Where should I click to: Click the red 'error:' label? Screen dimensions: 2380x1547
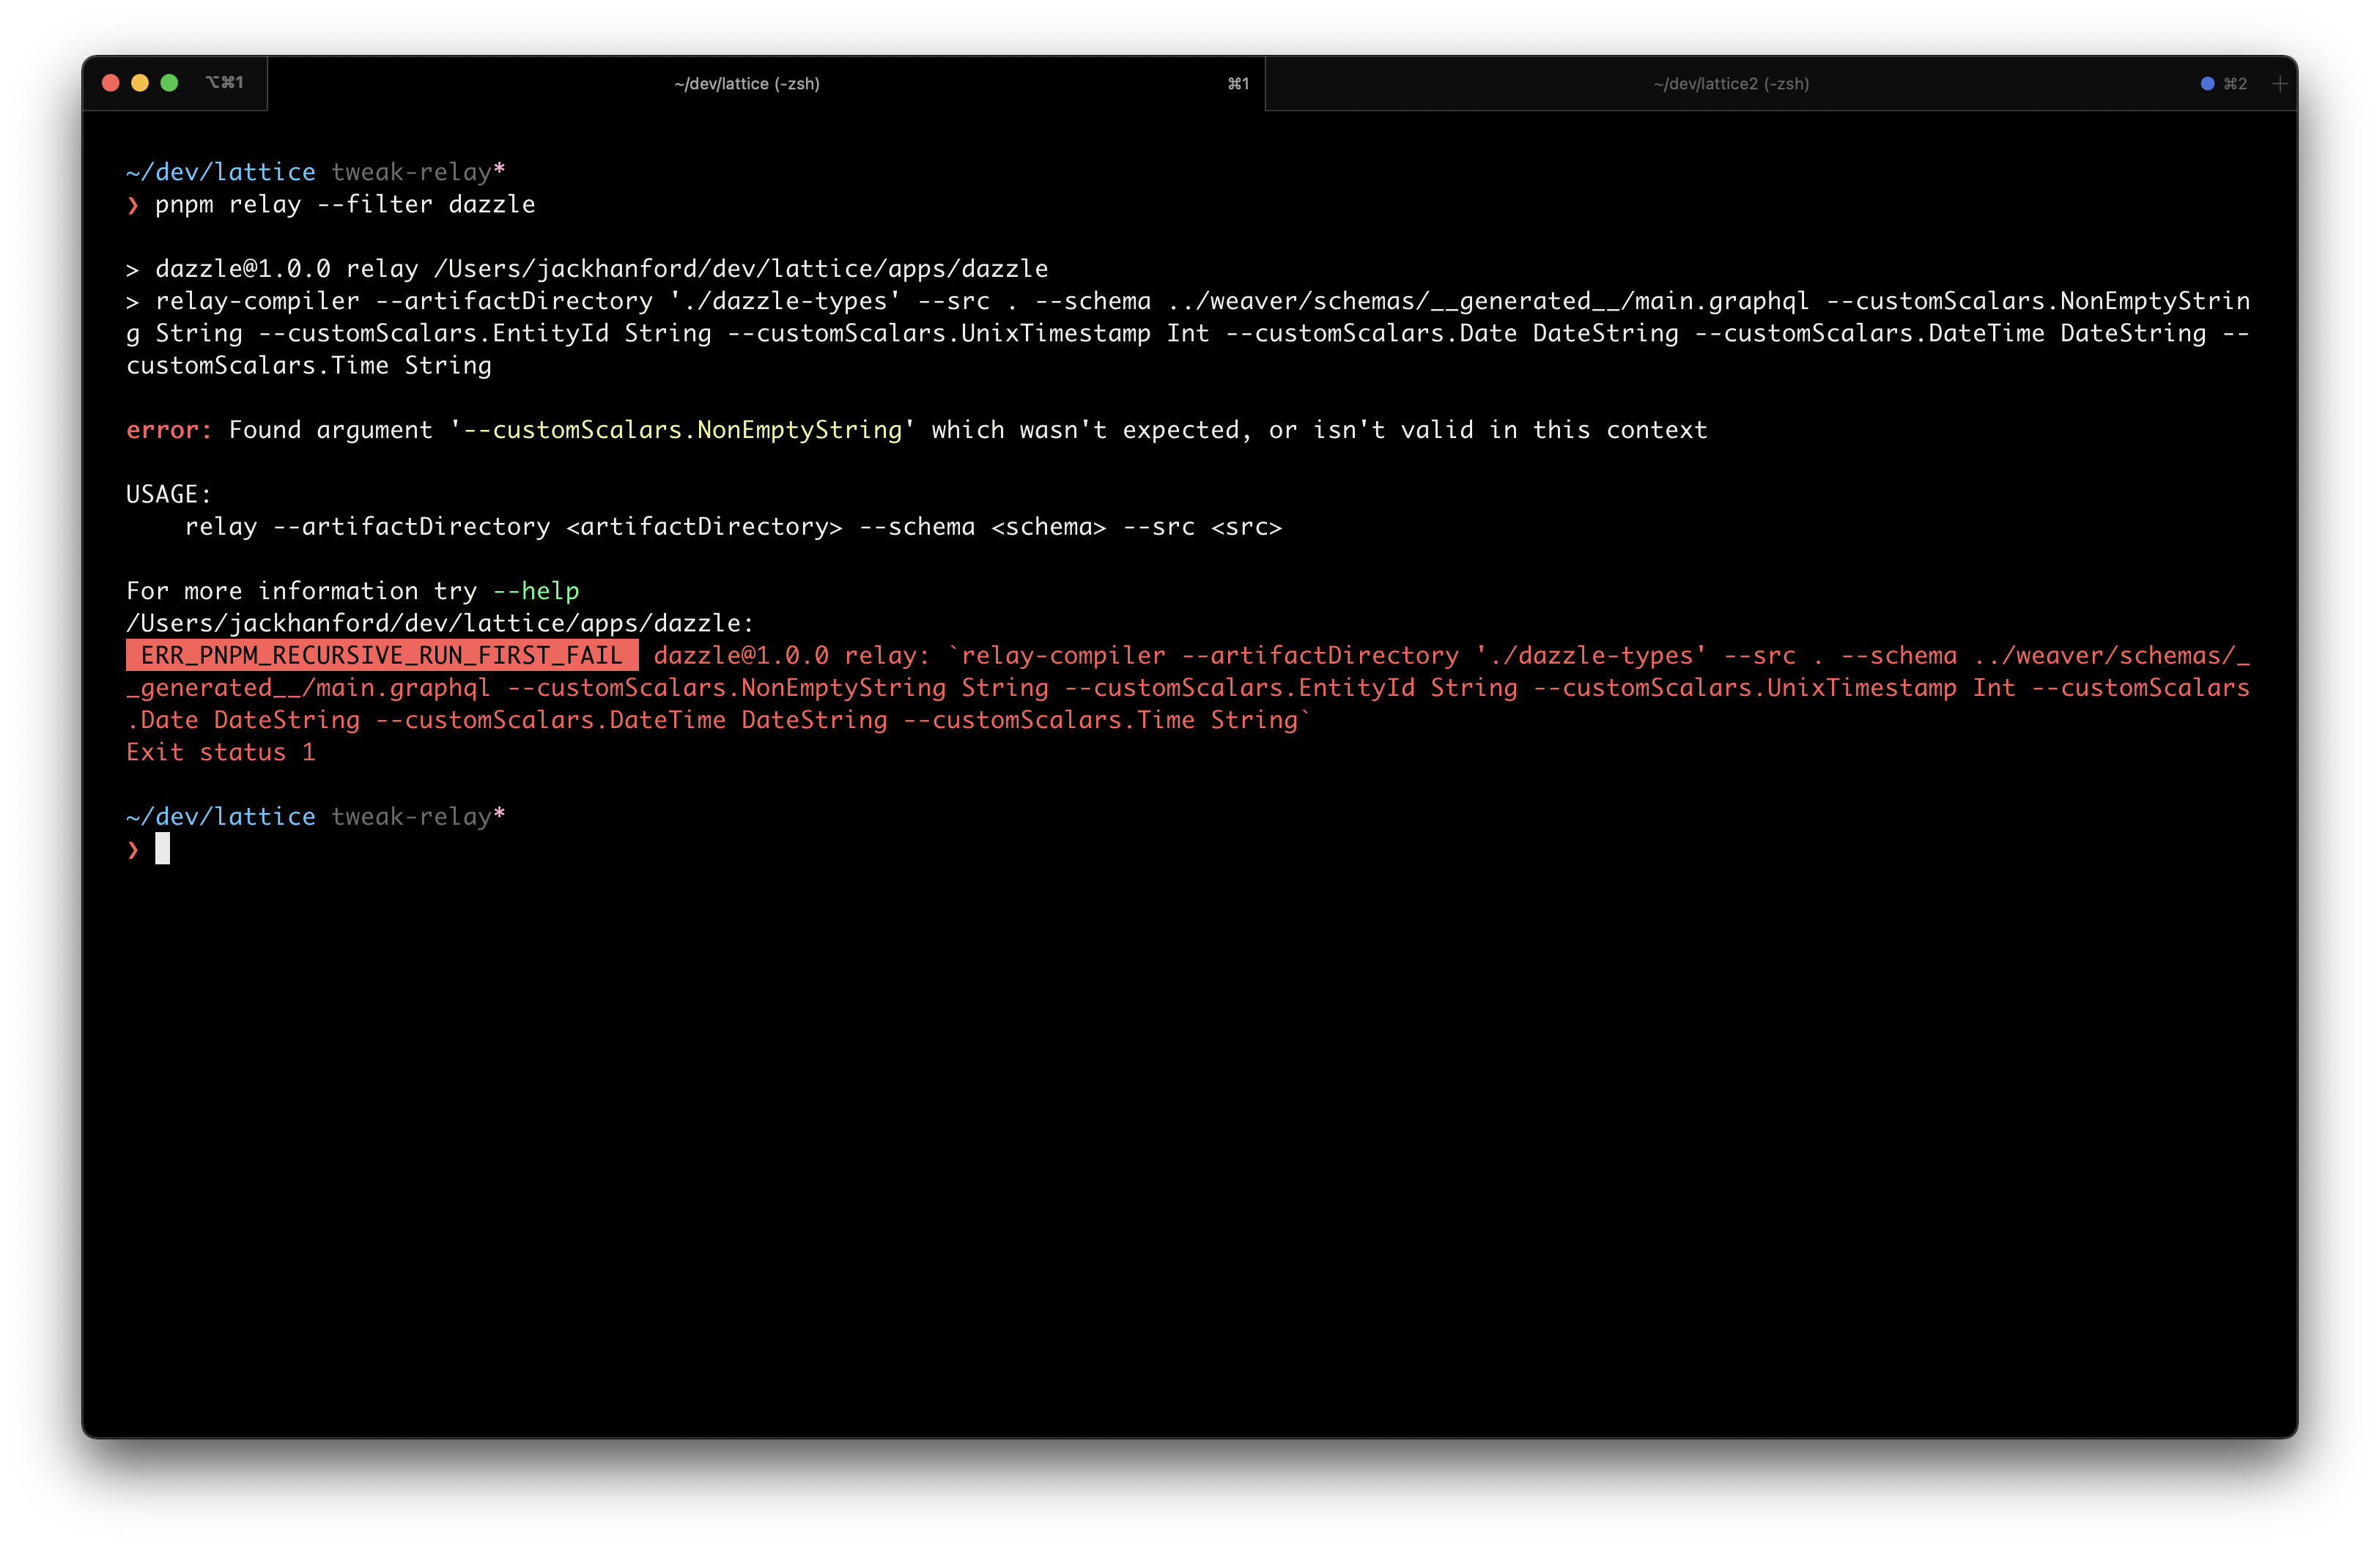(x=169, y=430)
